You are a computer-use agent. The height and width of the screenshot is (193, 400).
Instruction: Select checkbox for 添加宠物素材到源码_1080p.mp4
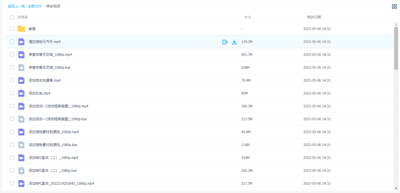coord(12,132)
